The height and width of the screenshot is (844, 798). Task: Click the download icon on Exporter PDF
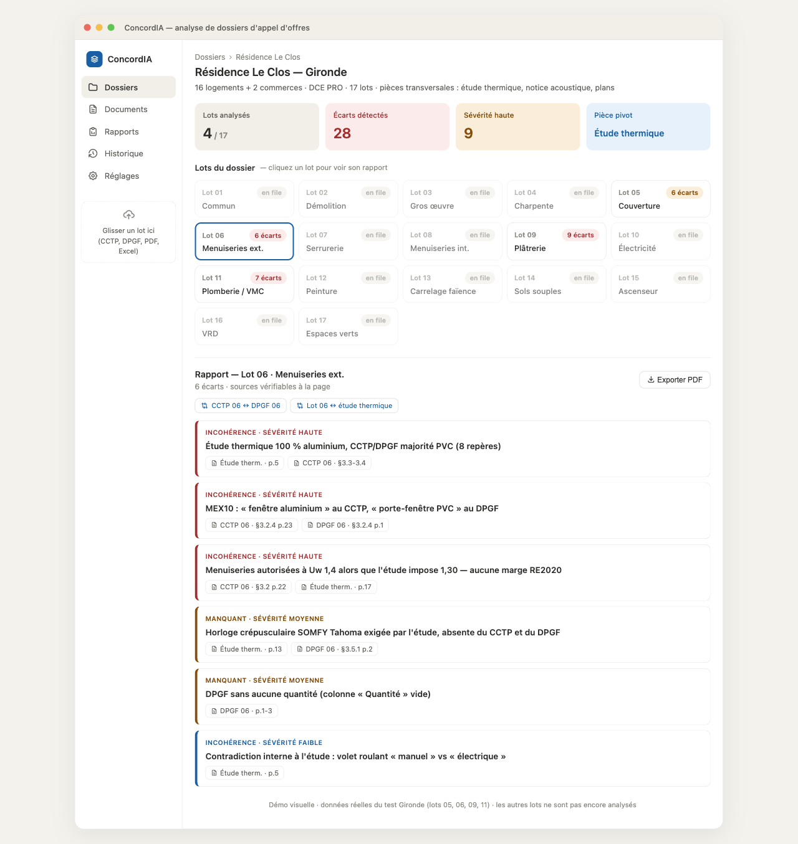(651, 380)
